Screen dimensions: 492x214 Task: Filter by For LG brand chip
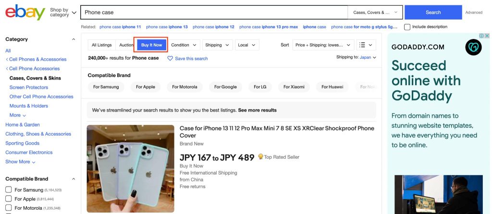[260, 87]
